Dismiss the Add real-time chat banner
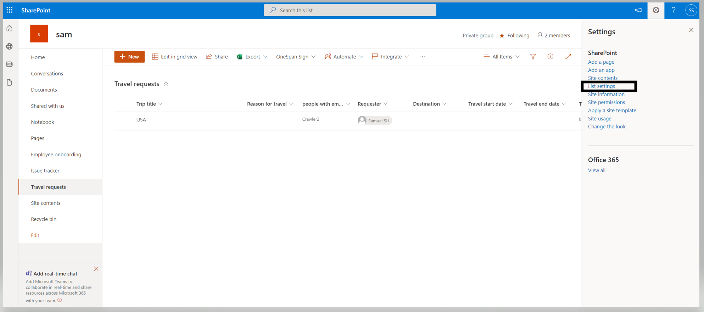 click(96, 269)
